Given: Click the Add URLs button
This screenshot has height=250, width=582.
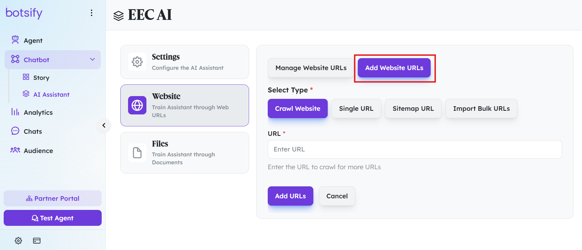Looking at the screenshot, I should pyautogui.click(x=290, y=196).
